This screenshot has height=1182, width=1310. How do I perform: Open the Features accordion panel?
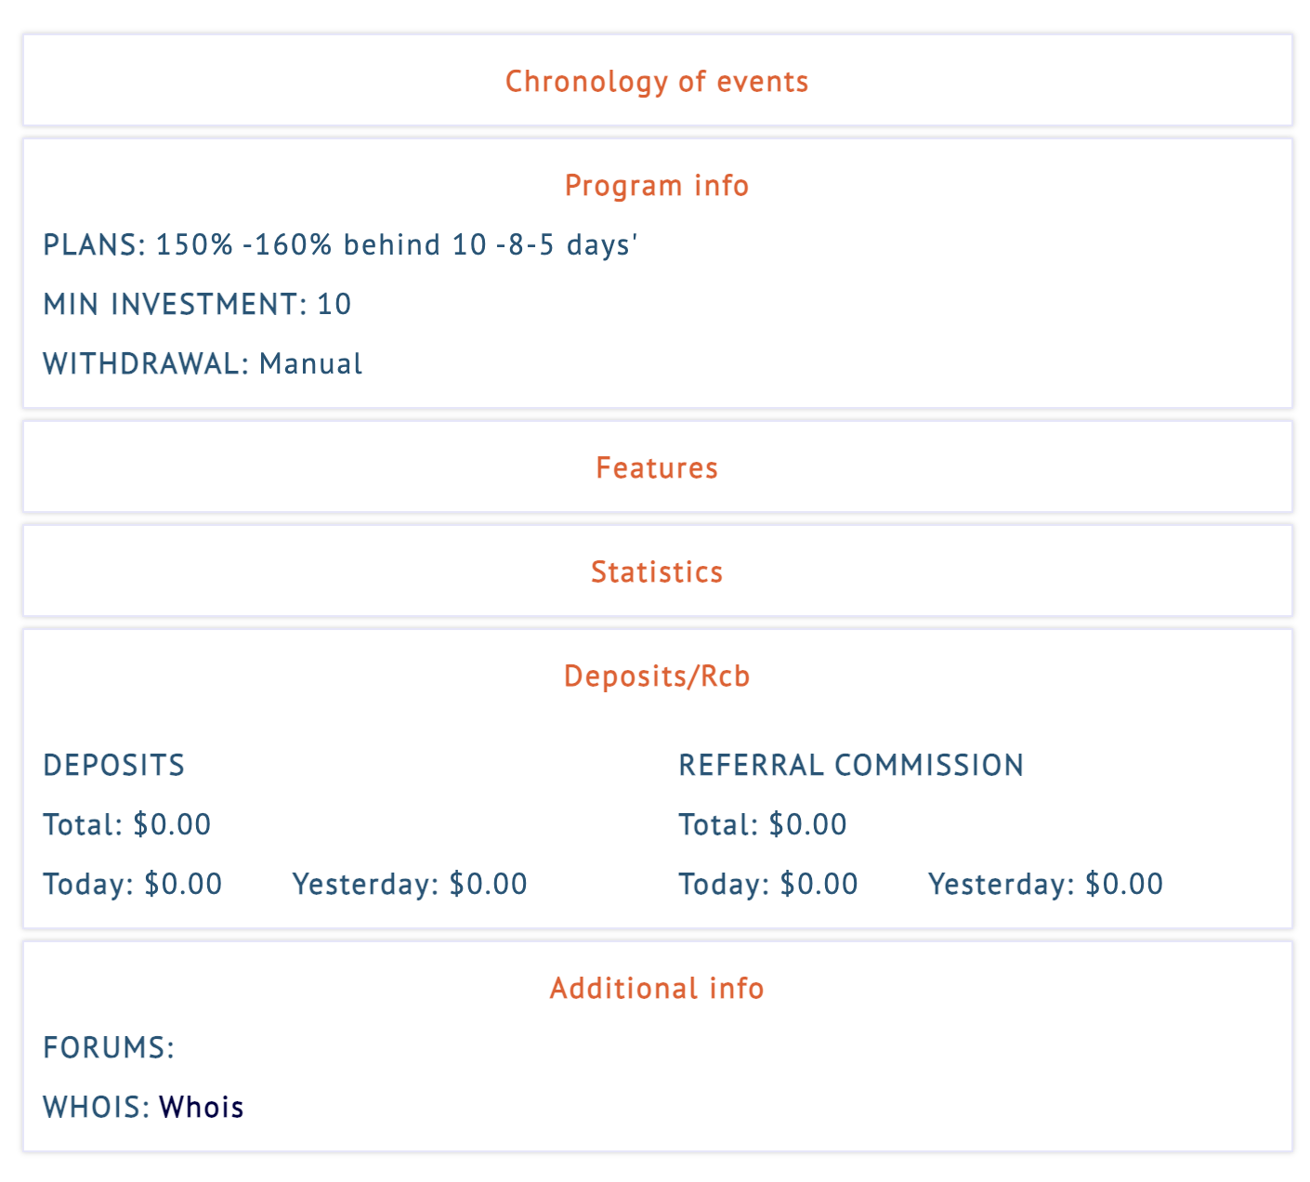click(x=656, y=468)
